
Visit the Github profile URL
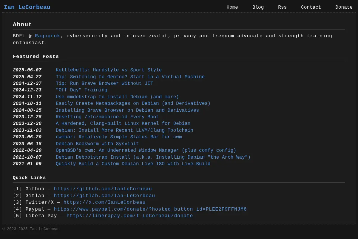(103, 189)
